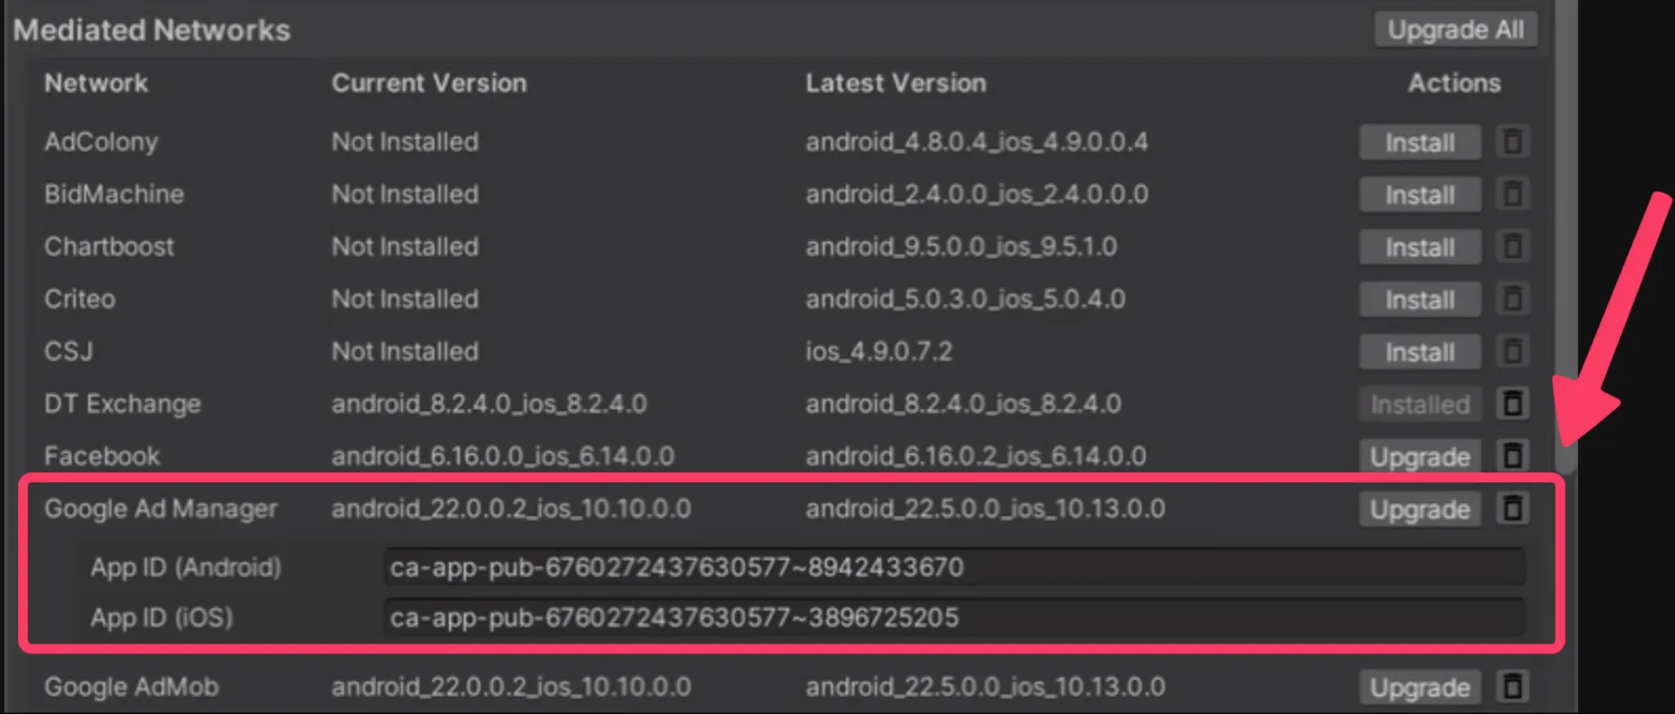Upgrade Google Ad Manager adapter

click(1420, 509)
